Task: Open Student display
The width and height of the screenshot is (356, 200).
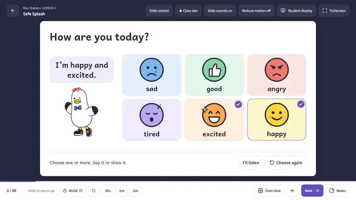Action: pyautogui.click(x=296, y=11)
